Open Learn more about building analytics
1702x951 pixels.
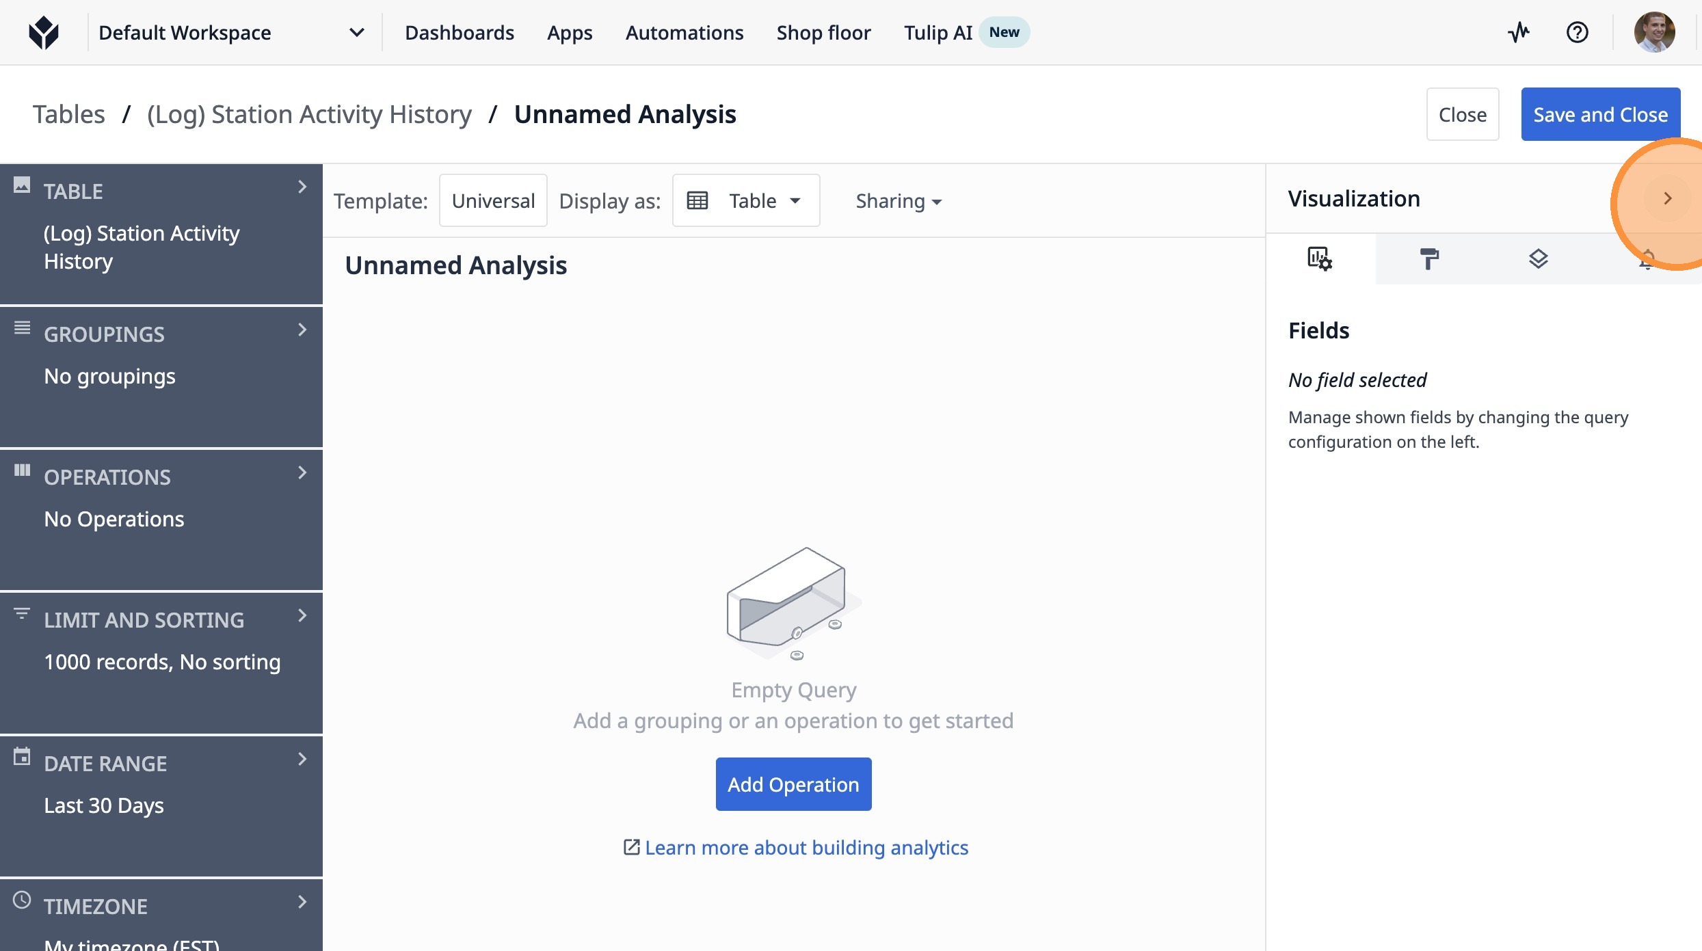(x=806, y=847)
